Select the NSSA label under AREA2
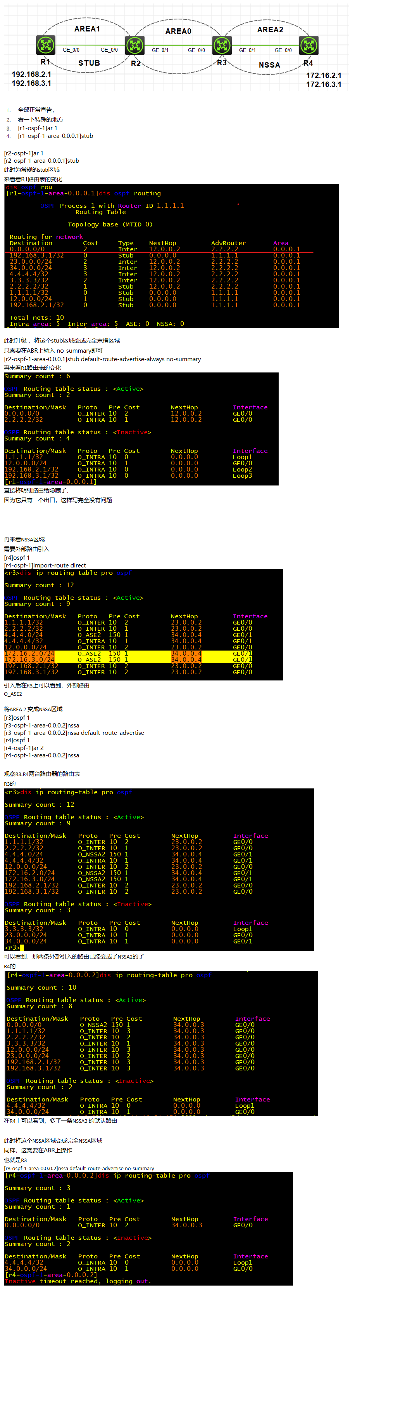This screenshot has height=1425, width=398. (x=269, y=65)
